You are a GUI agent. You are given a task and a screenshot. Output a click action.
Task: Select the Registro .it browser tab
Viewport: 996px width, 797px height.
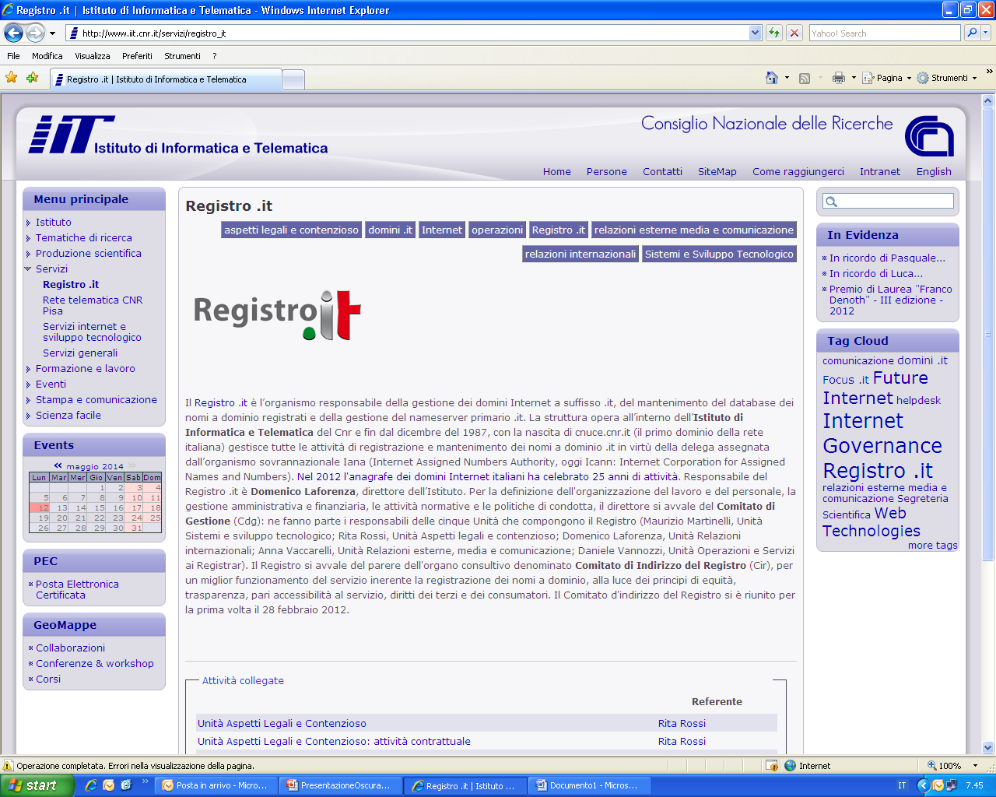click(166, 79)
